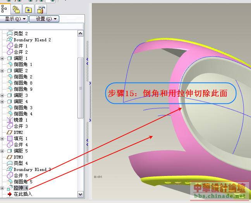Image resolution: width=251 pixels, height=203 pixels.
Task: Select the 镜像 1 feature label
Action: [x=21, y=120]
